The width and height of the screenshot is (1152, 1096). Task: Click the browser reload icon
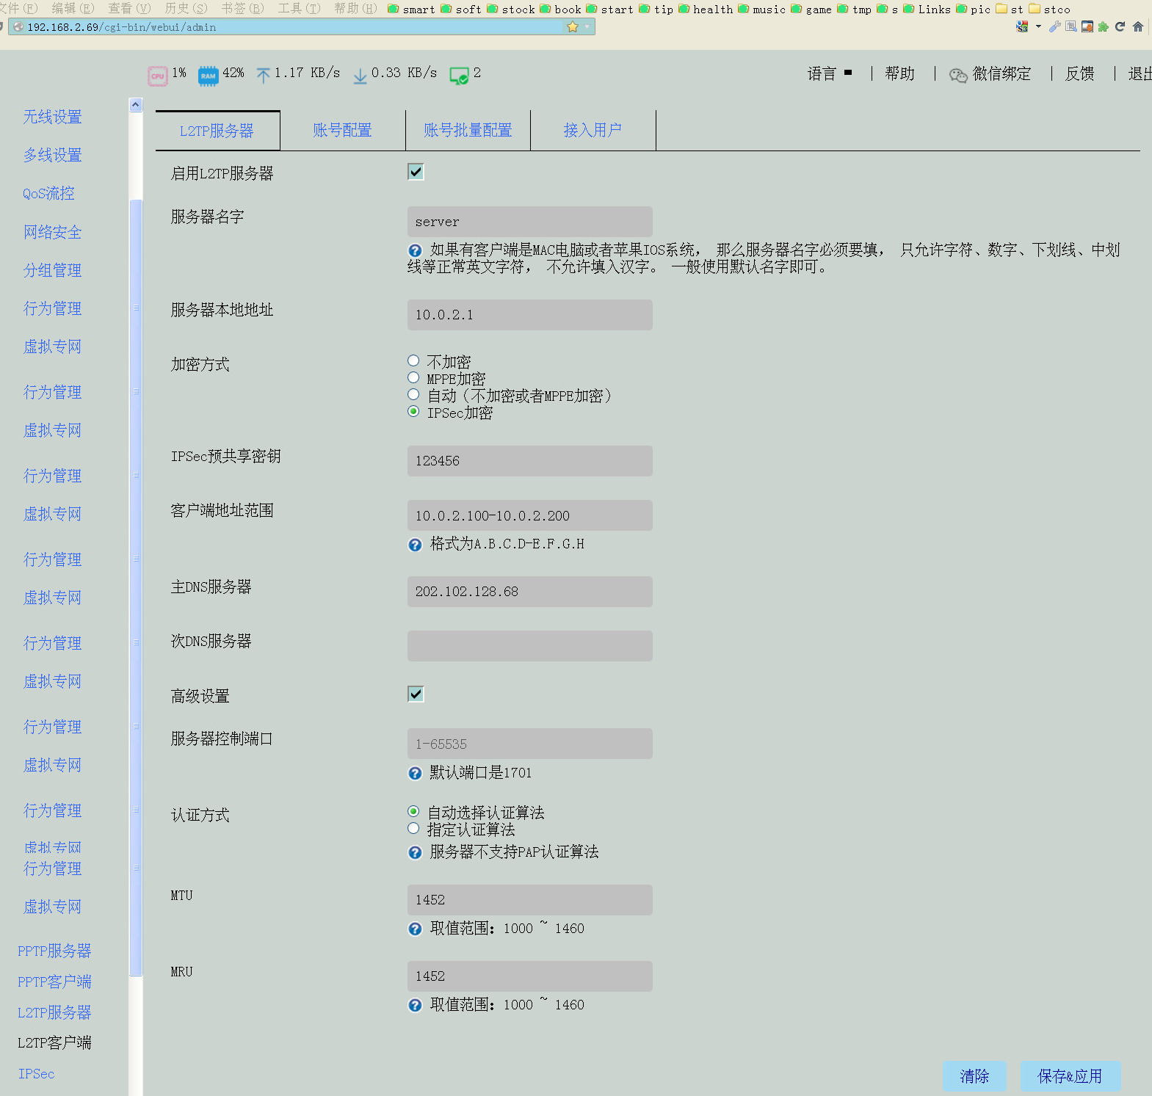point(1120,26)
